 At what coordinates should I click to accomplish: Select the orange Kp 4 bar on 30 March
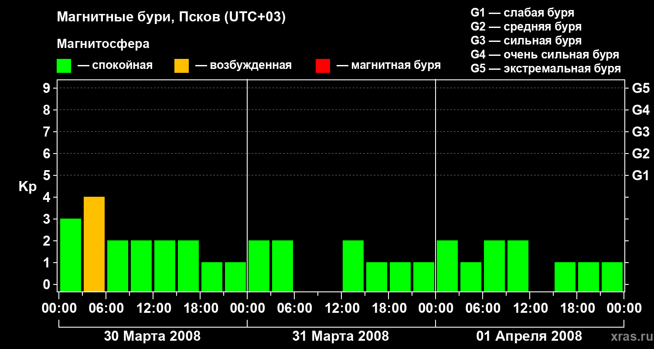[94, 244]
